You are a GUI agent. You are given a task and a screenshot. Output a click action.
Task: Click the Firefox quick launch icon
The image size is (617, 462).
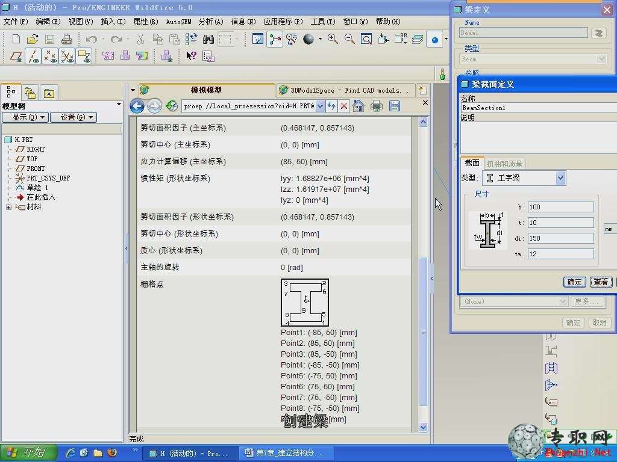(112, 452)
